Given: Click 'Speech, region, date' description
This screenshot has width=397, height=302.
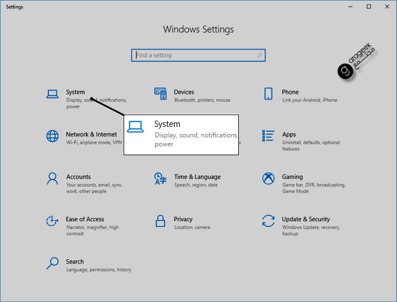Looking at the screenshot, I should pos(196,185).
